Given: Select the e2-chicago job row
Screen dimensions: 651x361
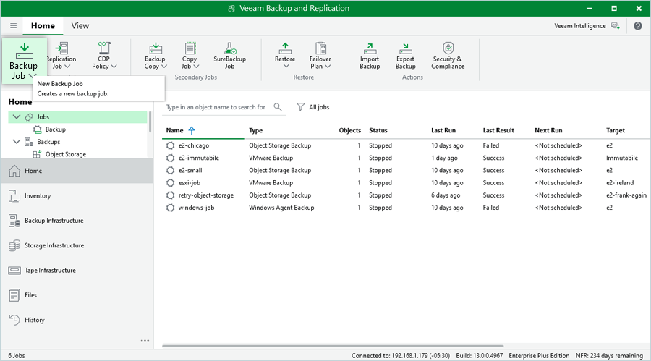Looking at the screenshot, I should coord(194,145).
